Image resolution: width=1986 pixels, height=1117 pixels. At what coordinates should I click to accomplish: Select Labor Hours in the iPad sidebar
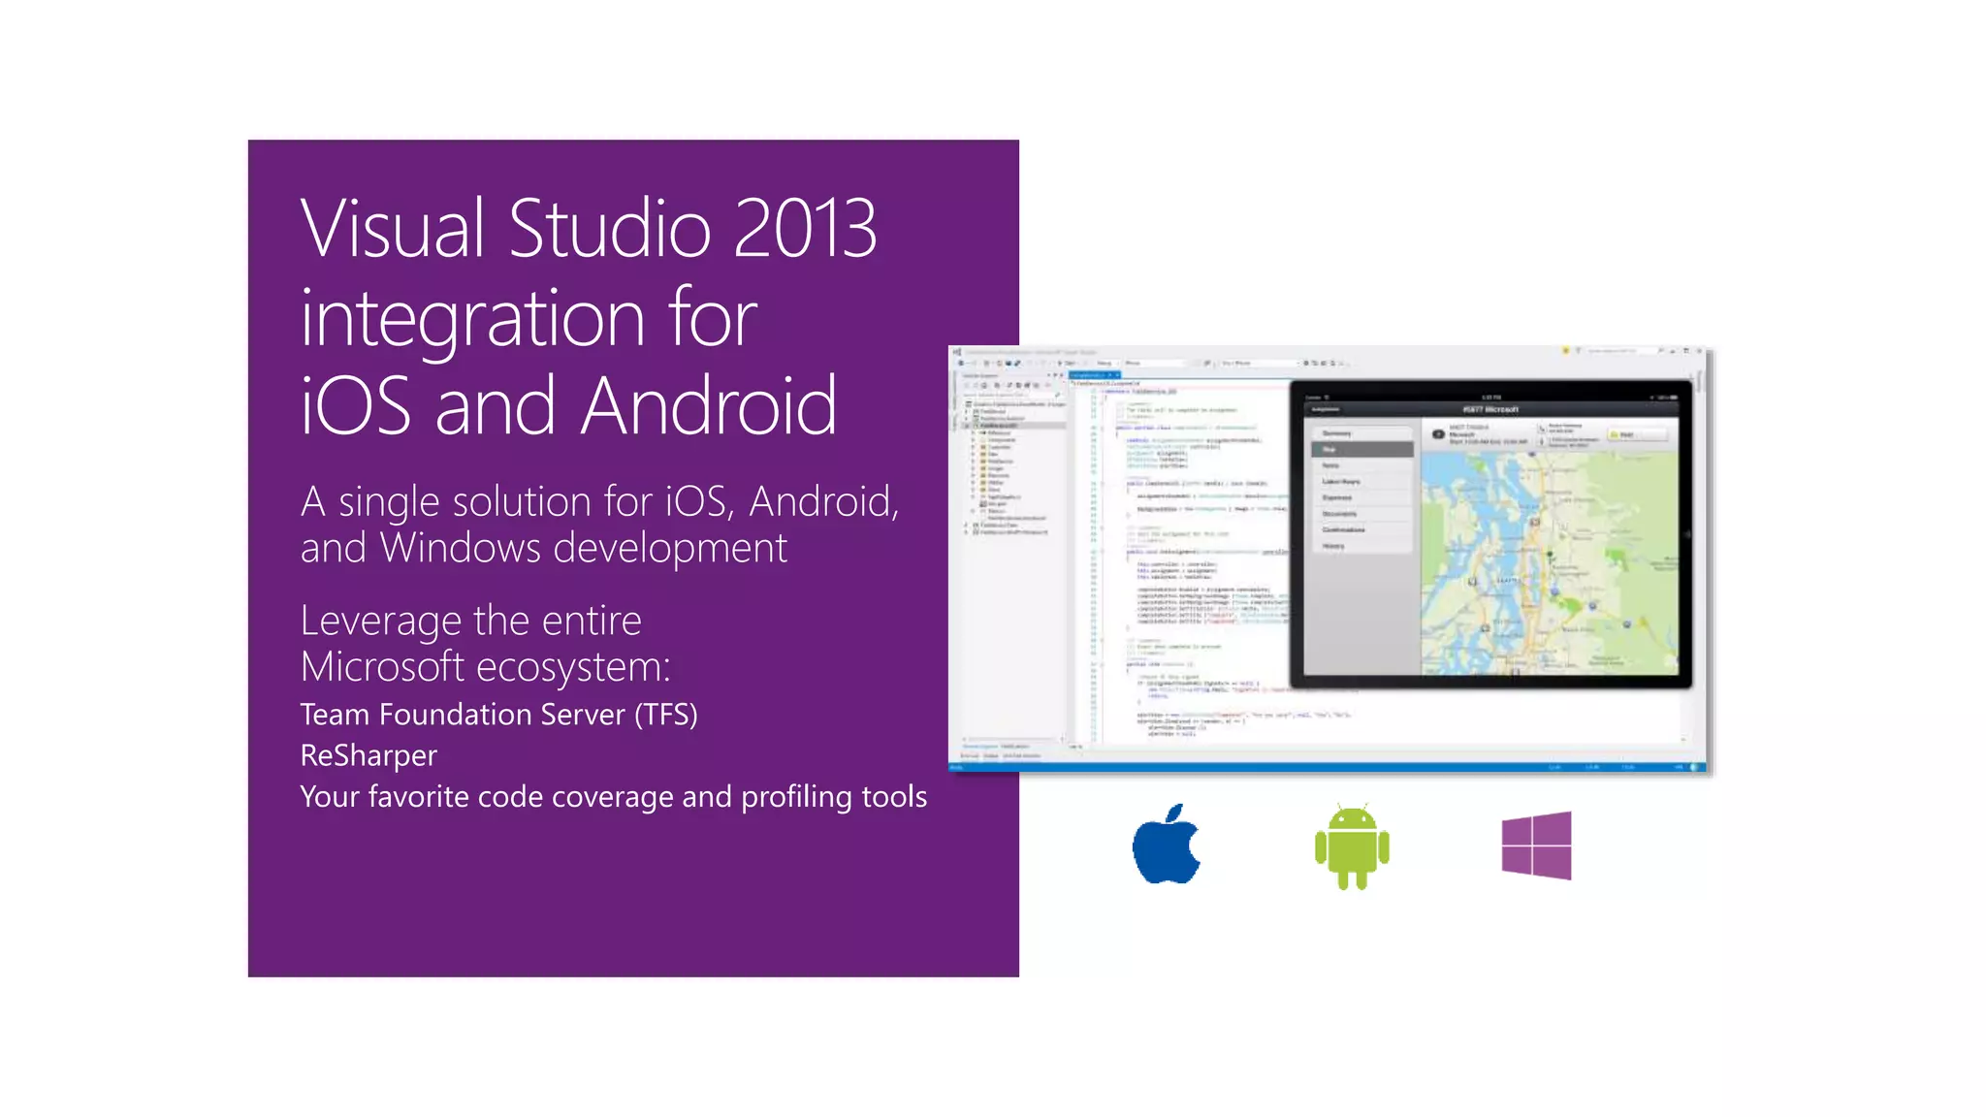coord(1361,482)
